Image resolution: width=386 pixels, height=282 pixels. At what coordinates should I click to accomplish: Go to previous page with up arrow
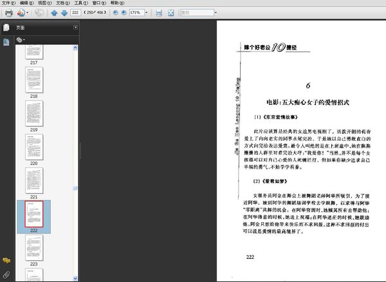click(54, 13)
